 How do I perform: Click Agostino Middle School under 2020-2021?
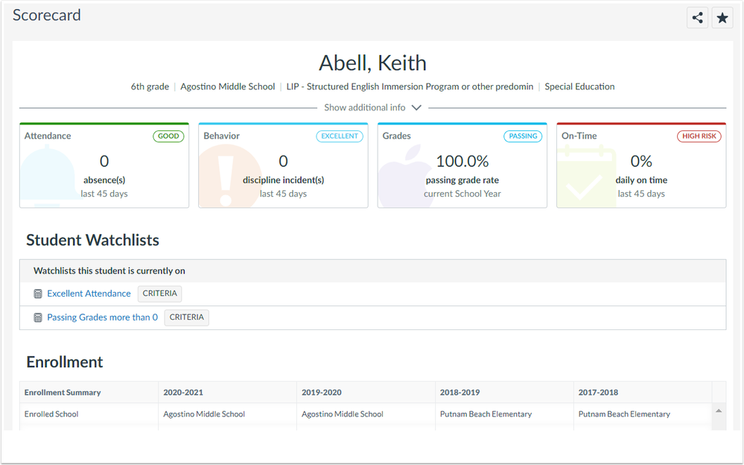coord(204,414)
